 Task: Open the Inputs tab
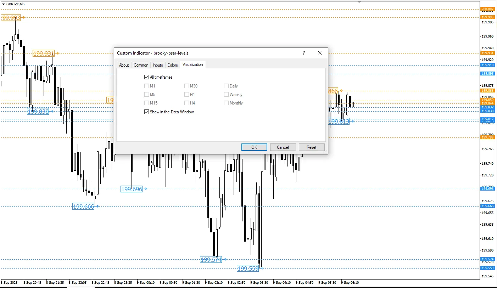coord(158,65)
